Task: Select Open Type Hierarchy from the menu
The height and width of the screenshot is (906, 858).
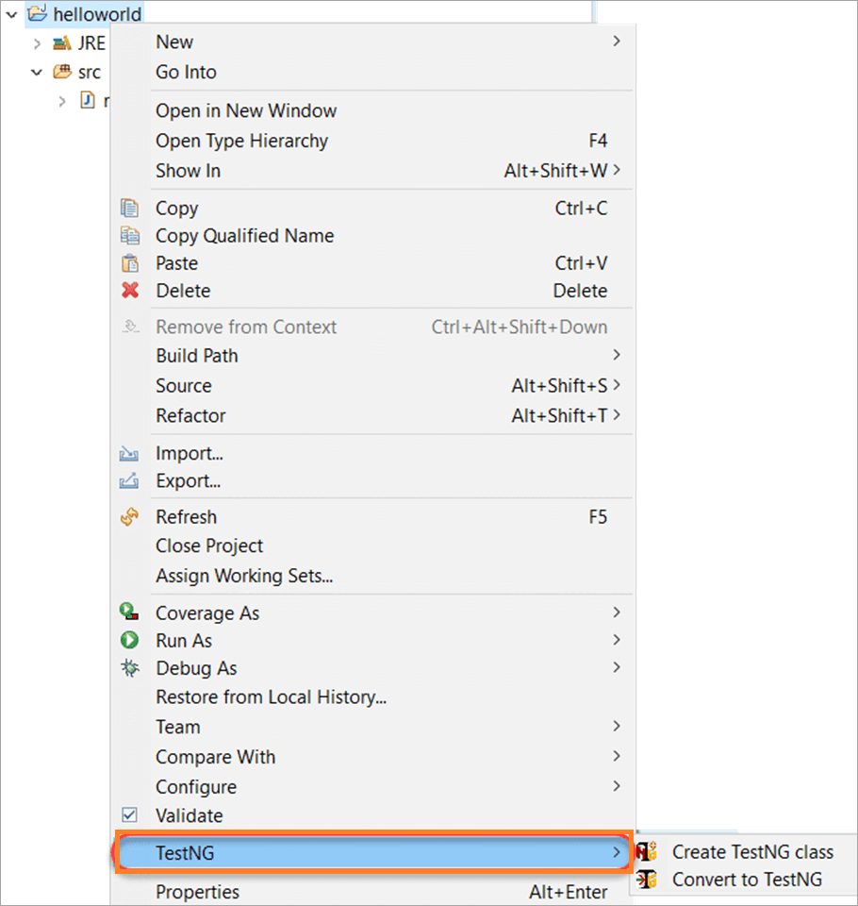Action: 241,141
